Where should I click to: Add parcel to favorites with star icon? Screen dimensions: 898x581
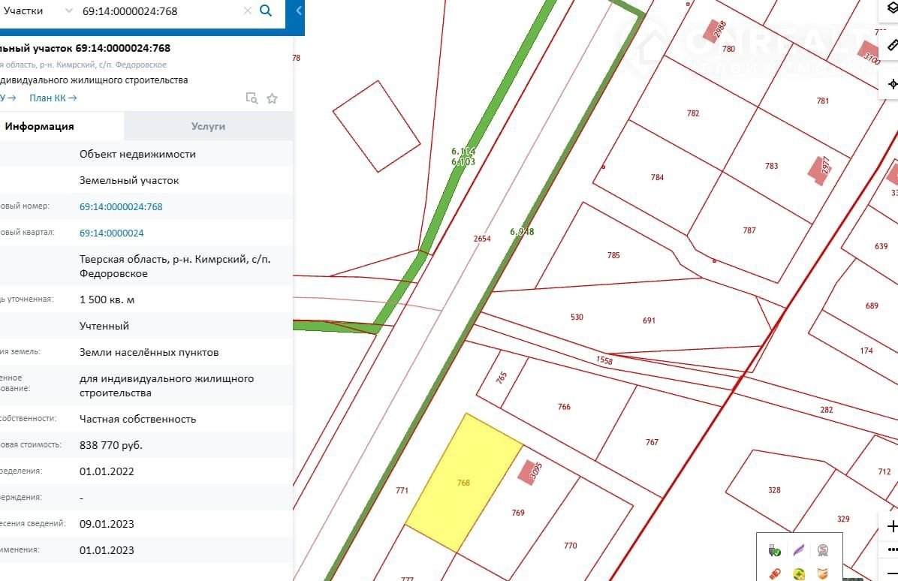click(272, 98)
